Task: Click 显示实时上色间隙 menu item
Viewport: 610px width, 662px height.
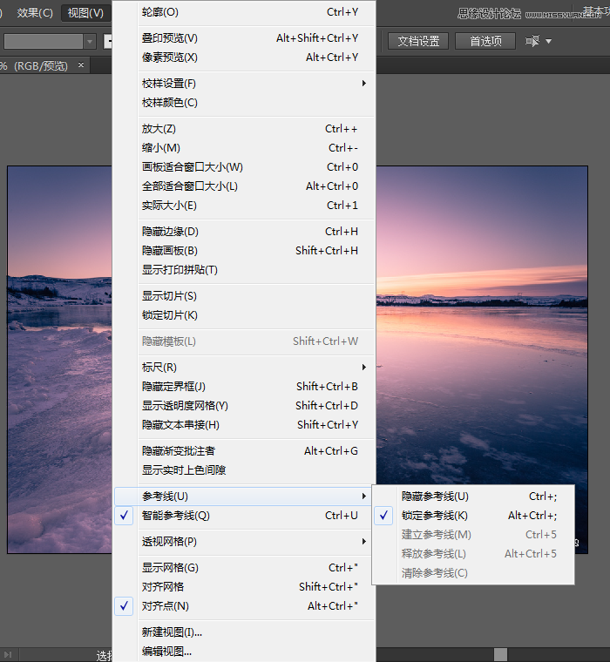Action: point(245,470)
